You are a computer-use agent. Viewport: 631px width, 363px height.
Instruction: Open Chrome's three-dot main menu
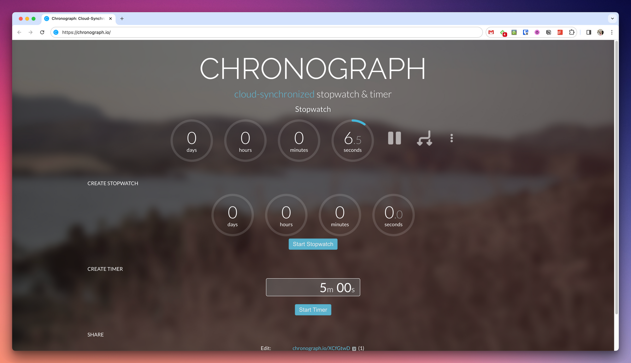tap(612, 32)
